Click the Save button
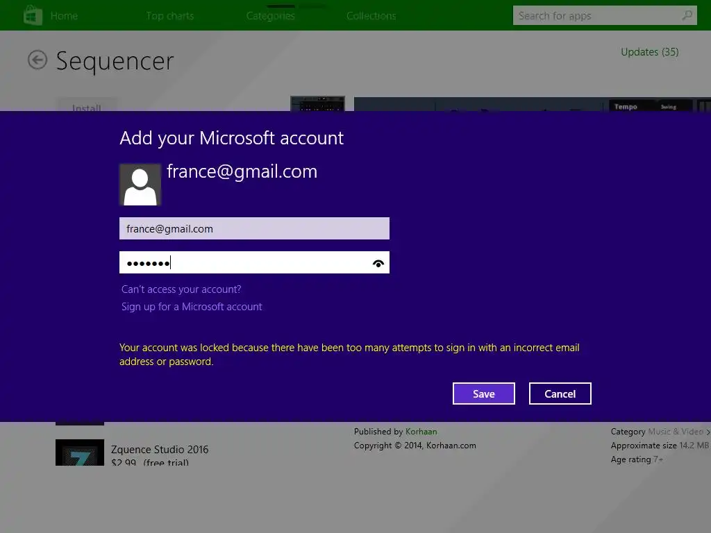Viewport: 711px width, 533px height. [484, 394]
